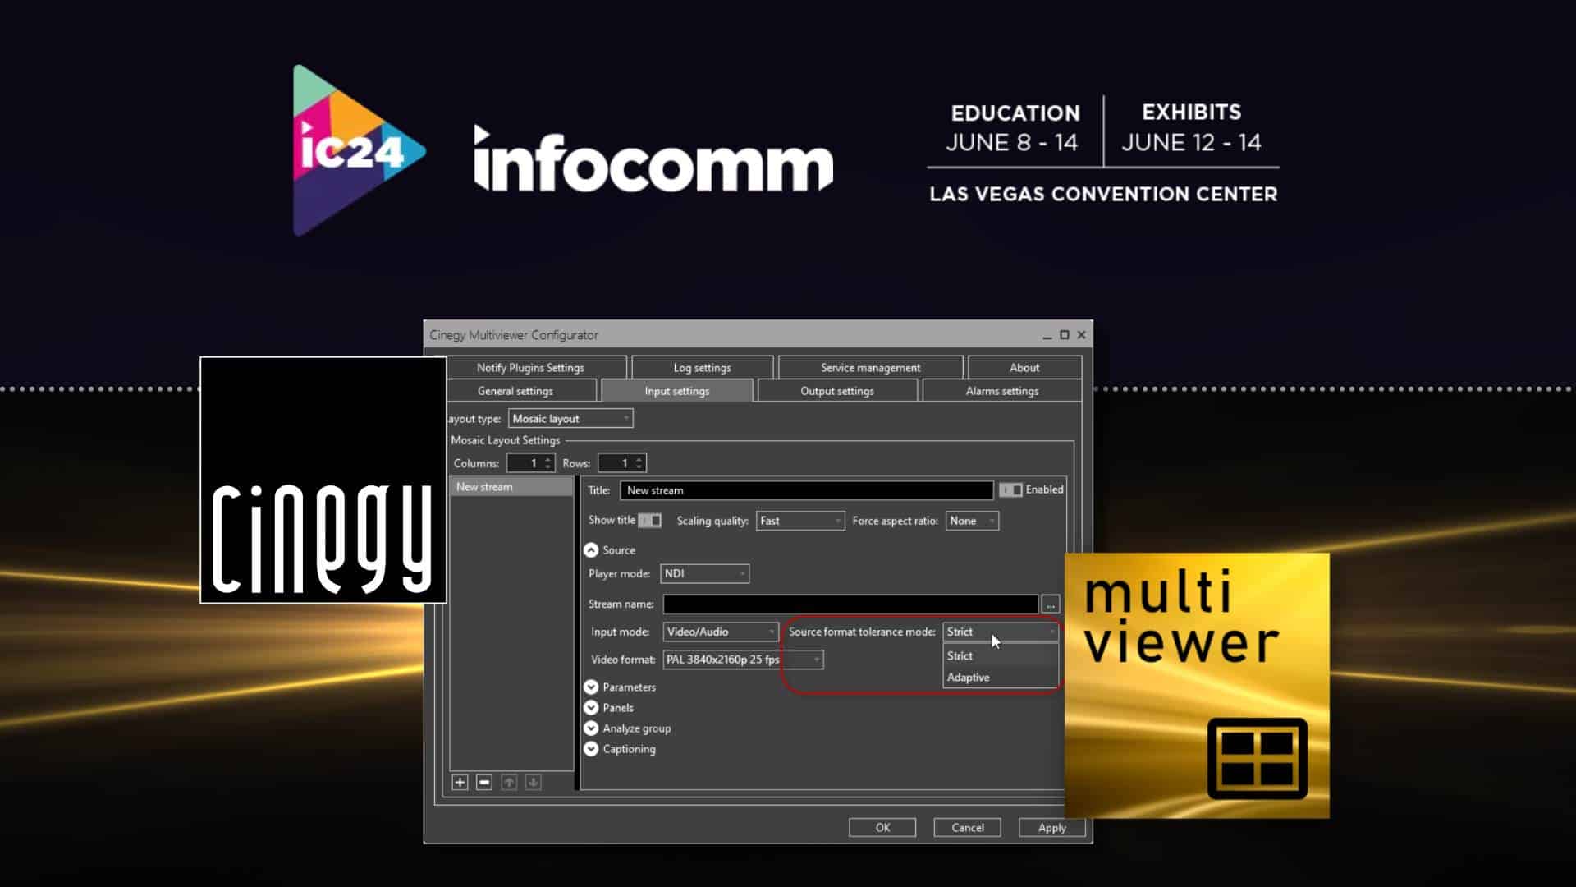
Task: Move stream down with the down arrow icon
Action: 534,782
